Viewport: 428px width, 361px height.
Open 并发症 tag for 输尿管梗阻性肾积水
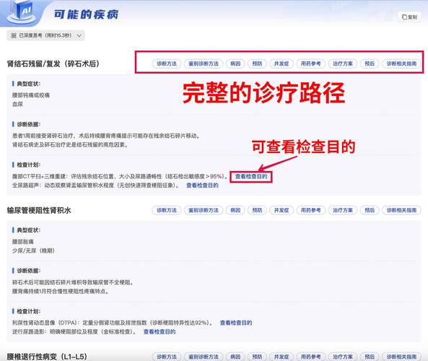tap(281, 210)
